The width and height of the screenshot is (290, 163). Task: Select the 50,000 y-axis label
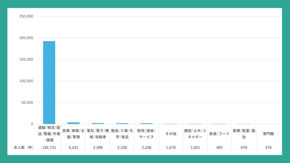pyautogui.click(x=27, y=103)
